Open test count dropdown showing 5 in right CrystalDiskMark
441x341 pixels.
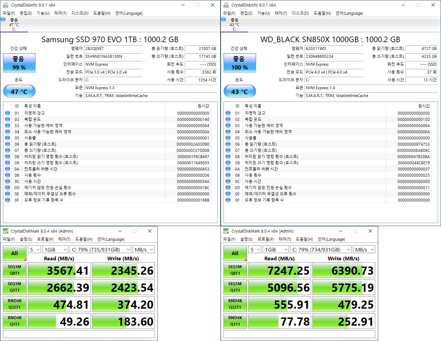255,250
